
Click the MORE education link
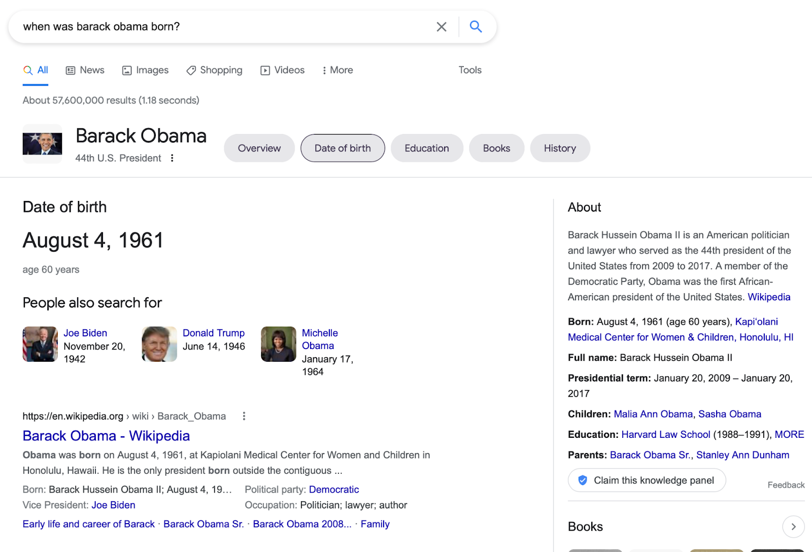click(x=789, y=434)
